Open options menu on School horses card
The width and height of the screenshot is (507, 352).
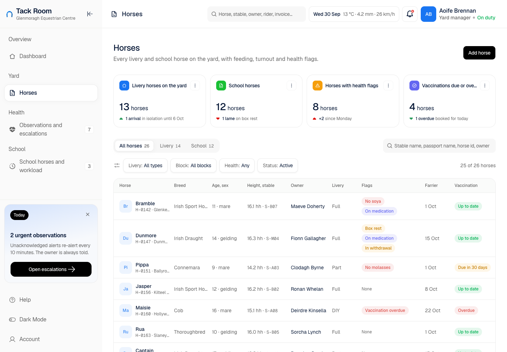292,86
